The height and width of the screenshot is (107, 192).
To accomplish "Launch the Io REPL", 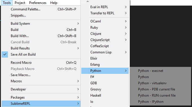I will (x=105, y=102).
